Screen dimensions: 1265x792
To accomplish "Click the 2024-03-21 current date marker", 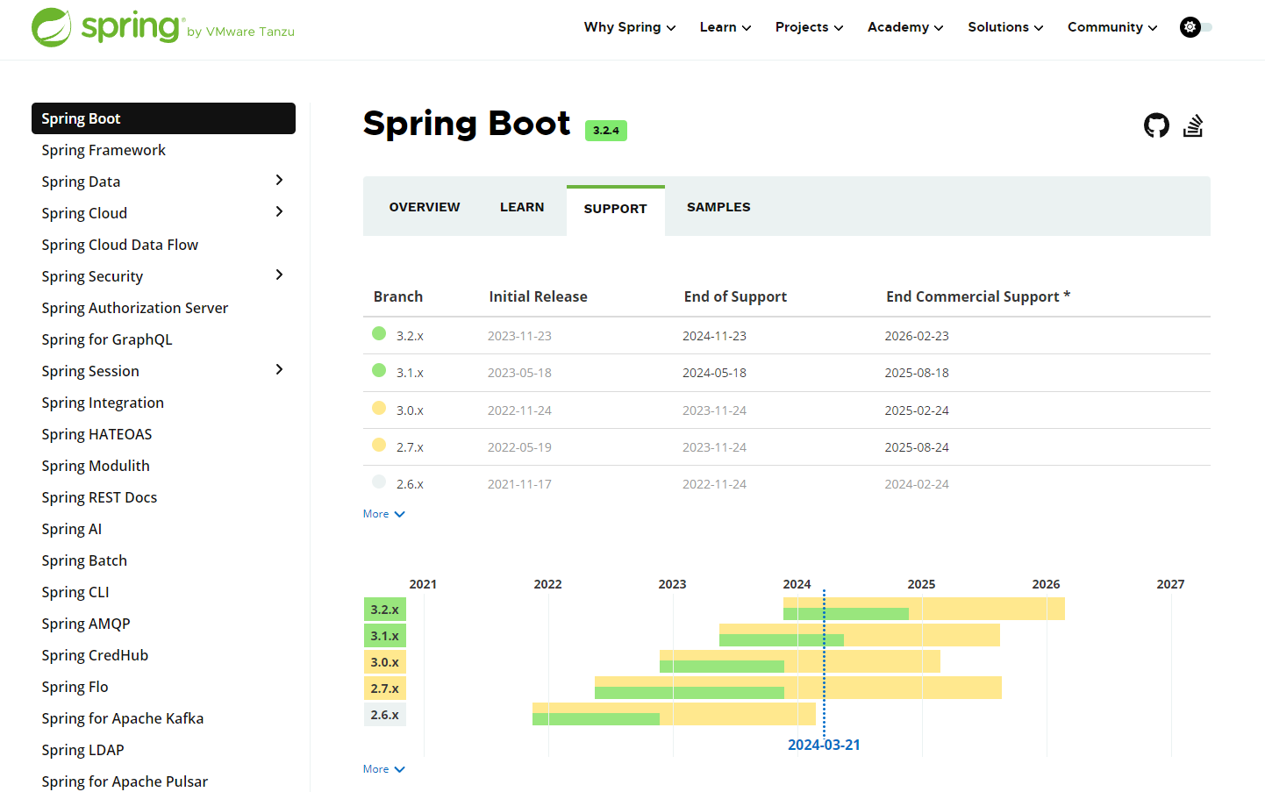I will [x=824, y=745].
